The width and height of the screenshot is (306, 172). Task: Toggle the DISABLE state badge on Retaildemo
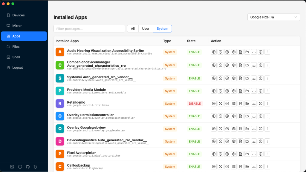point(195,103)
